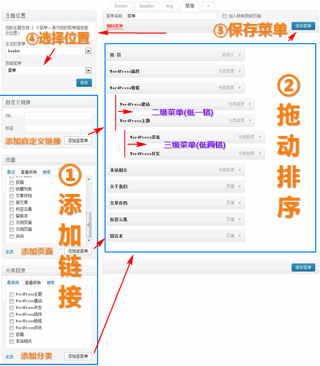Click 添加至菜单 in the 页面 panel
This screenshot has width=320, height=366.
pos(78,251)
